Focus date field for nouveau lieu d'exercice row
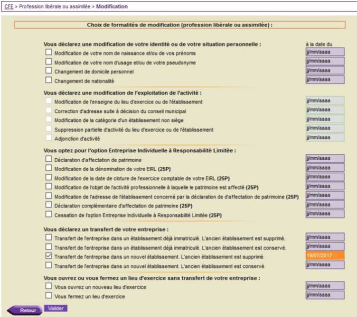The image size is (357, 317). pos(325,286)
